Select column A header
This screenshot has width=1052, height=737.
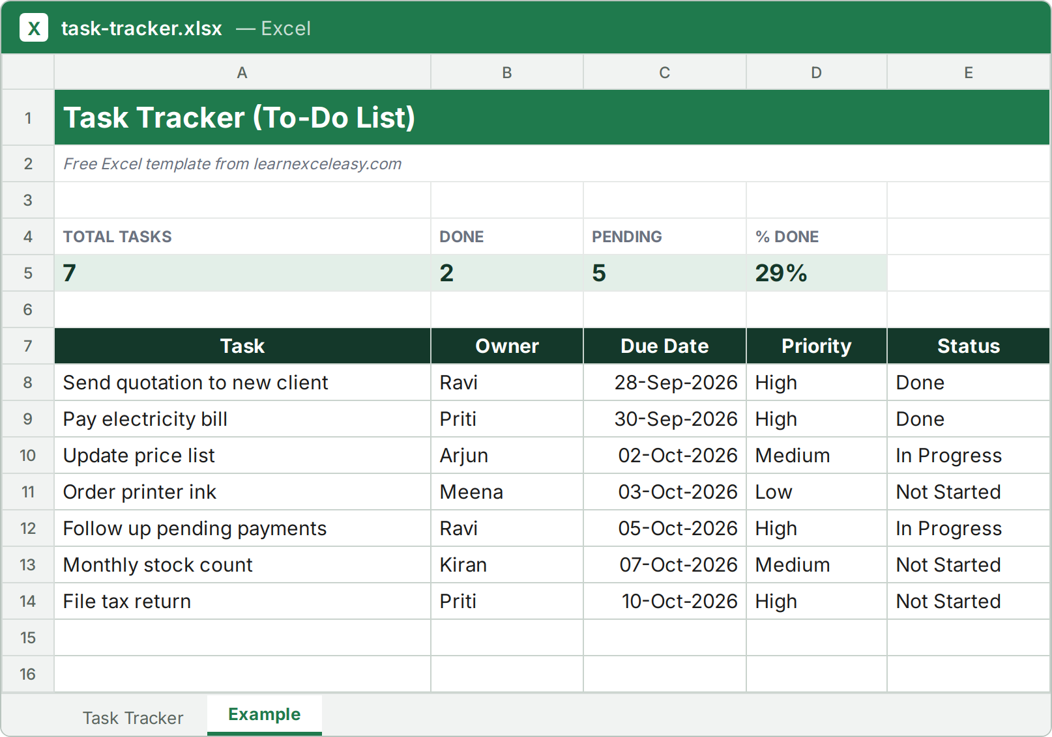[x=242, y=72]
